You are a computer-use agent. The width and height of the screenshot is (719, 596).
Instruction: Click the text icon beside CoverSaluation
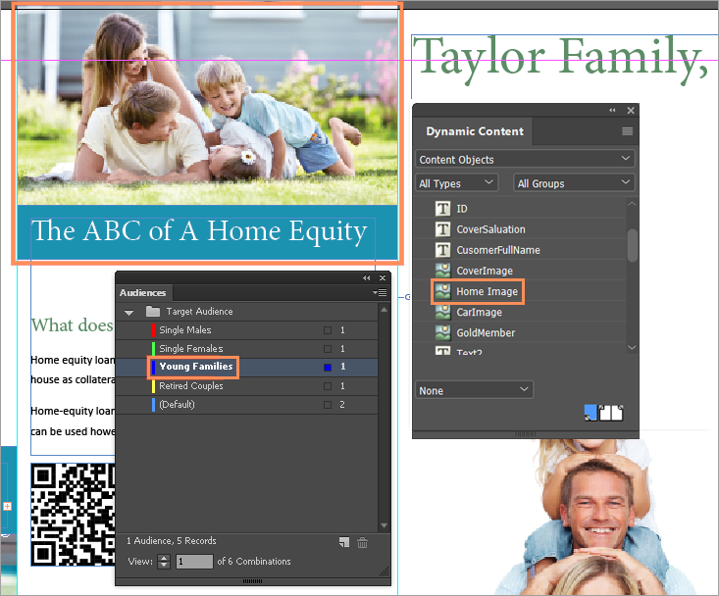(442, 229)
